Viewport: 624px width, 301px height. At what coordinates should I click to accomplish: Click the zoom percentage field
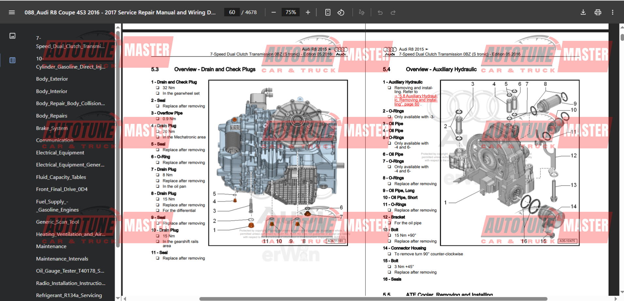(290, 12)
